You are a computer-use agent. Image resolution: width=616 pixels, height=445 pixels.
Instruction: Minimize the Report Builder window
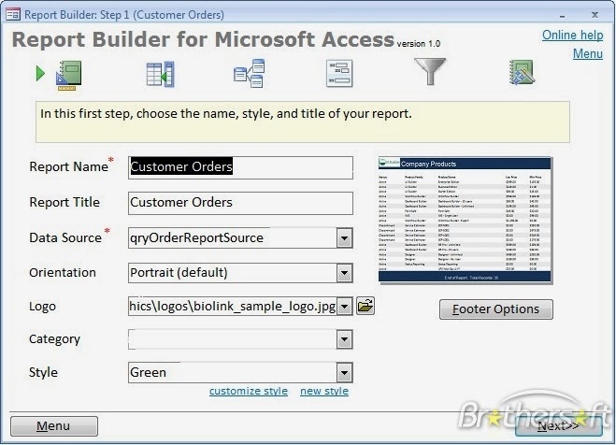coord(562,16)
